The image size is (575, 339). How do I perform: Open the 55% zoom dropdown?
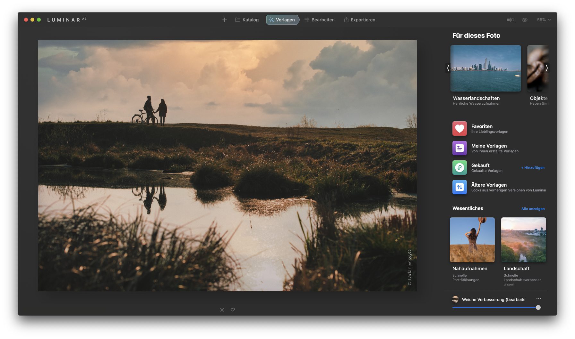[x=544, y=20]
